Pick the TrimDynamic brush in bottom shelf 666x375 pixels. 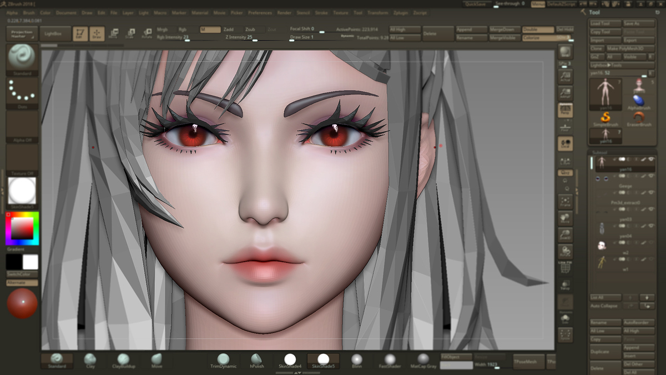(x=224, y=361)
